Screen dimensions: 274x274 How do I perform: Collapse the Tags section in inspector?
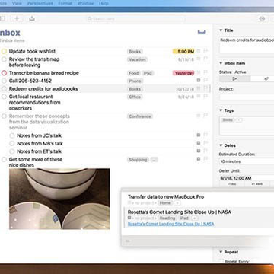tap(221, 110)
